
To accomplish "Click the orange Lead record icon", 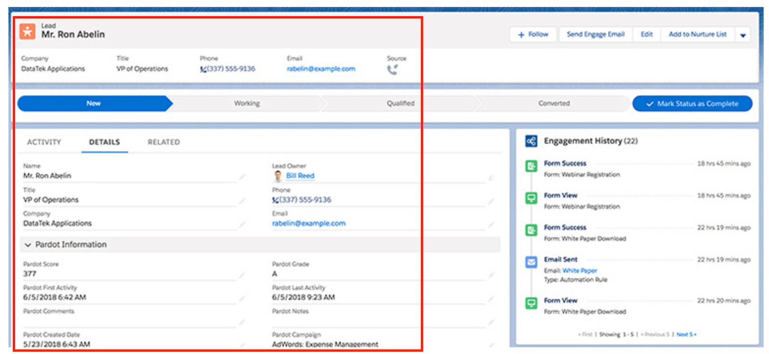I will coord(27,32).
